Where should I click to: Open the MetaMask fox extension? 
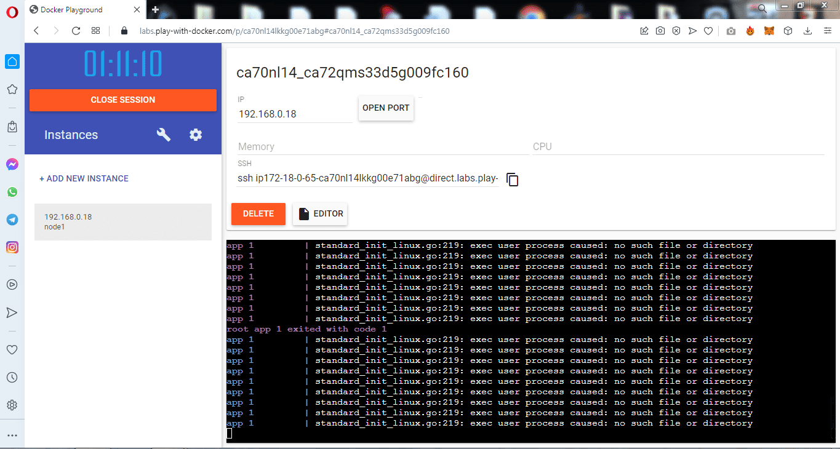[x=769, y=31]
